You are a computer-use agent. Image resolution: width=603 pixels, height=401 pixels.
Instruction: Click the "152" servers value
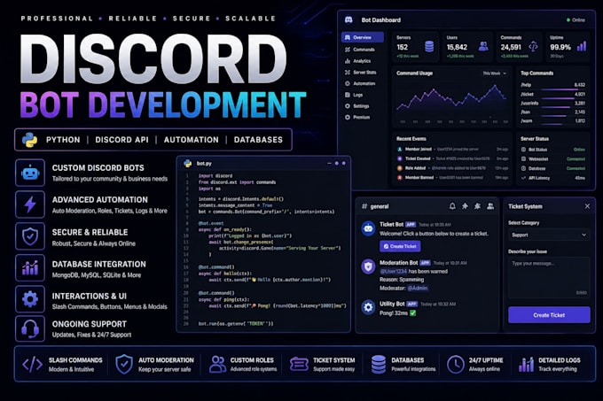pos(403,47)
